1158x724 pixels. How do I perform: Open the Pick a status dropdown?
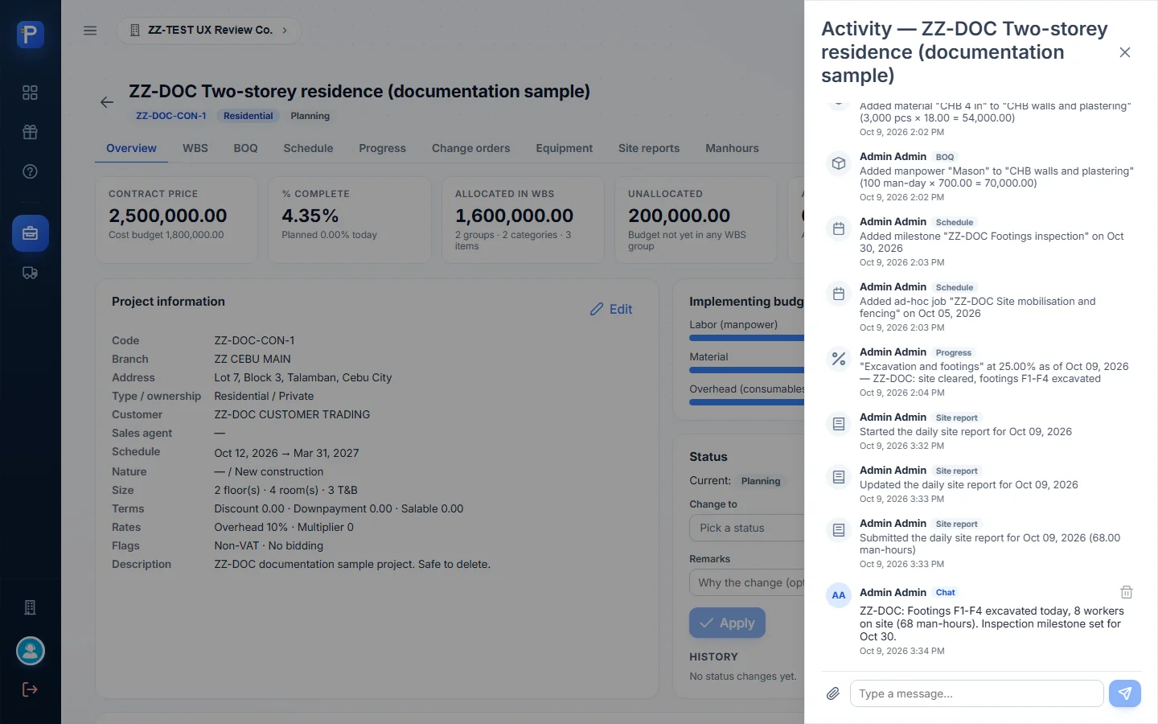746,528
